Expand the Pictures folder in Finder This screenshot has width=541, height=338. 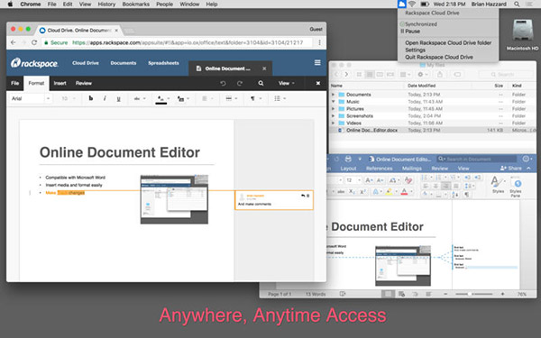[333, 109]
